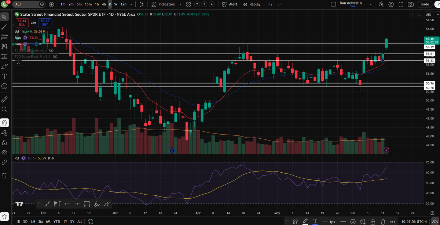Image resolution: width=440 pixels, height=225 pixels.
Task: Toggle lock all drawings
Action: (4, 142)
